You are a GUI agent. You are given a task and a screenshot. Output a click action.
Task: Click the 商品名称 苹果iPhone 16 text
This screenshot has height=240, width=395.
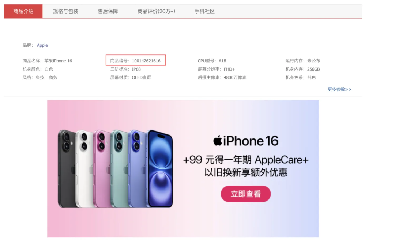pyautogui.click(x=47, y=61)
